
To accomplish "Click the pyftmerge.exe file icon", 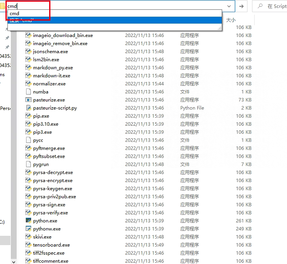I will (x=29, y=148).
